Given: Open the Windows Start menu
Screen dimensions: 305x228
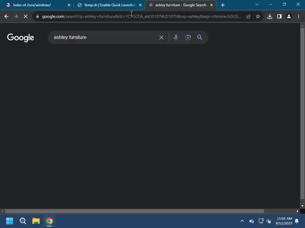Looking at the screenshot, I should (x=10, y=221).
